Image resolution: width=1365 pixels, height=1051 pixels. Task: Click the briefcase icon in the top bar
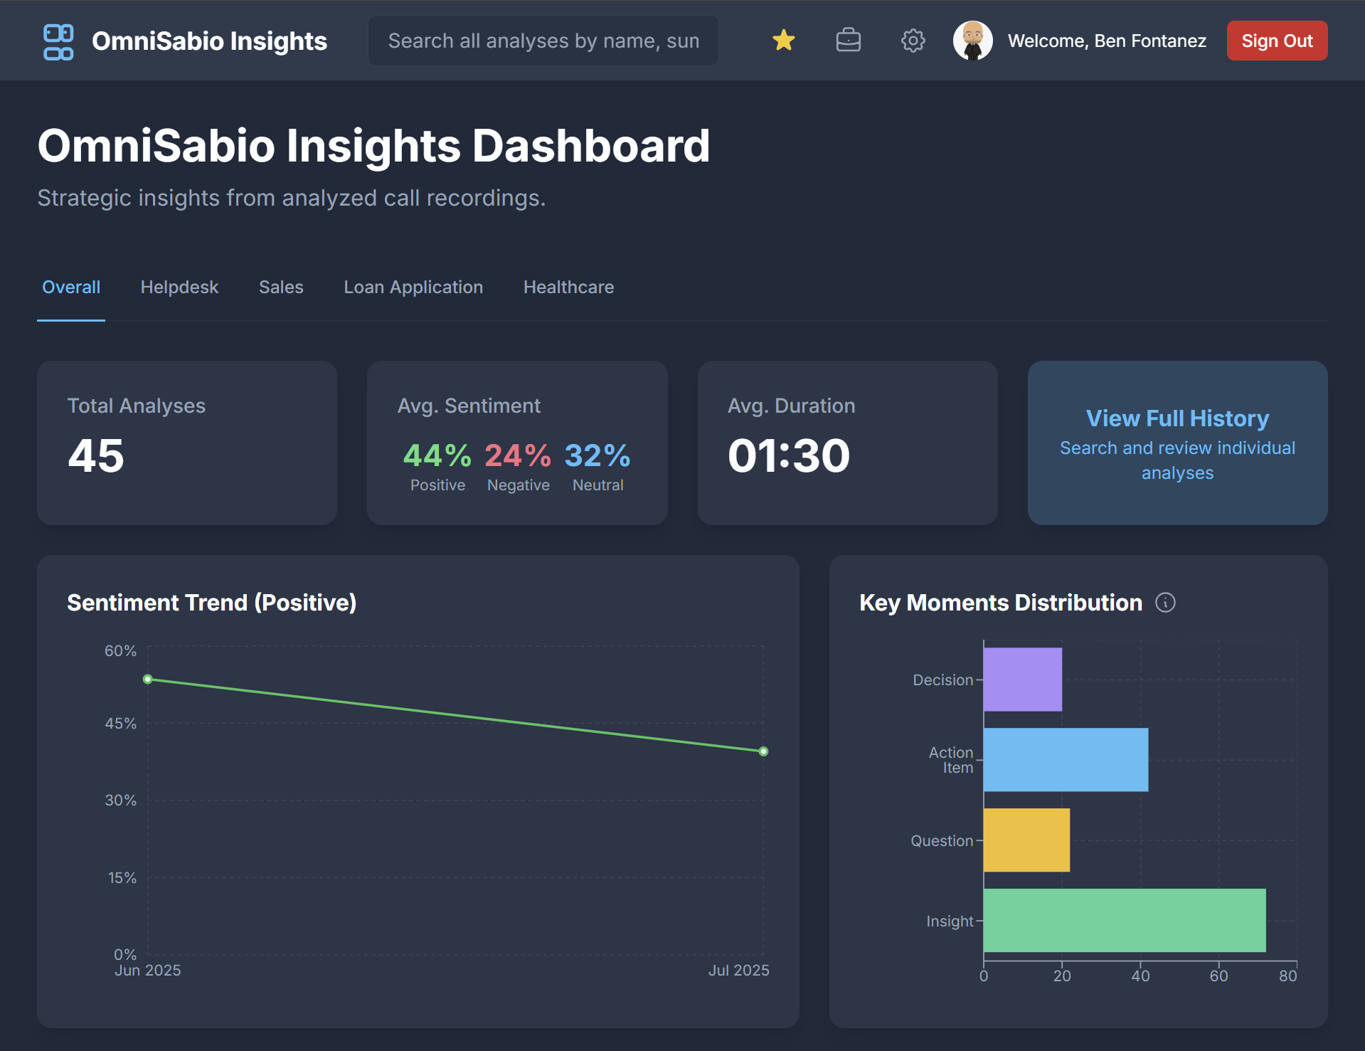coord(848,41)
